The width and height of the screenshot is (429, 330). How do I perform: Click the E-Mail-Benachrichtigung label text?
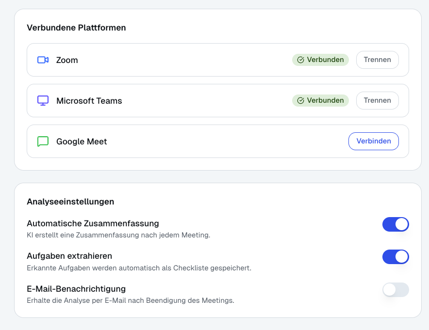point(76,289)
